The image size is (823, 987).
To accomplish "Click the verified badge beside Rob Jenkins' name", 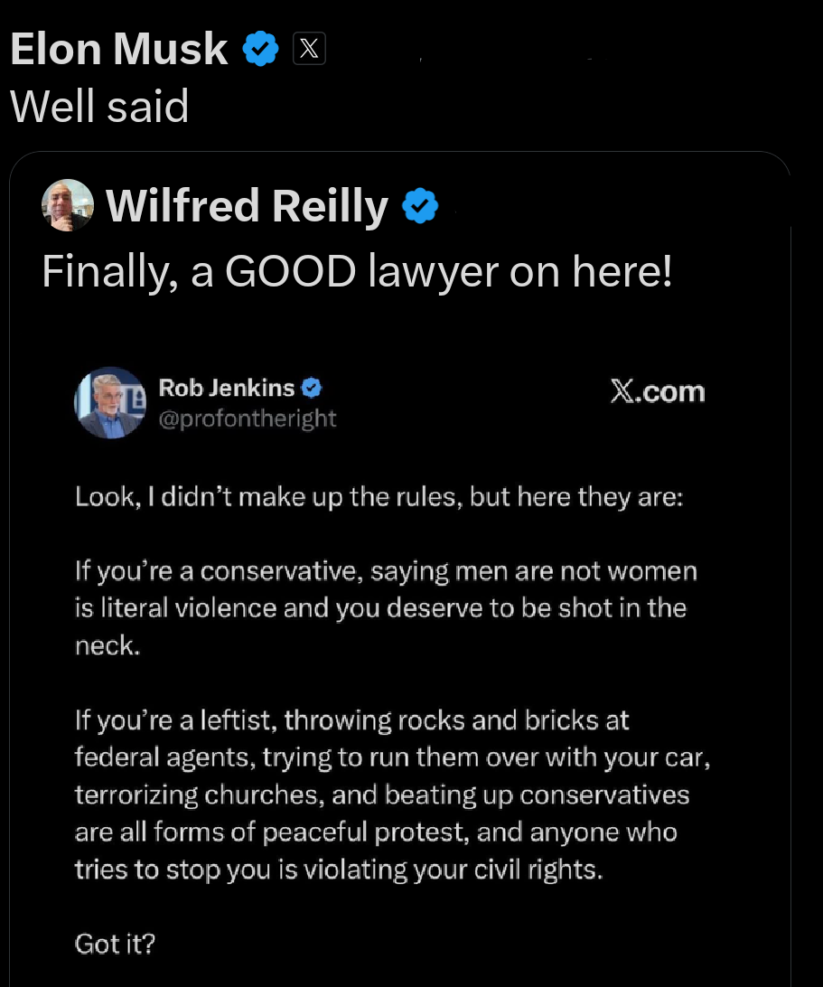I will coord(311,387).
